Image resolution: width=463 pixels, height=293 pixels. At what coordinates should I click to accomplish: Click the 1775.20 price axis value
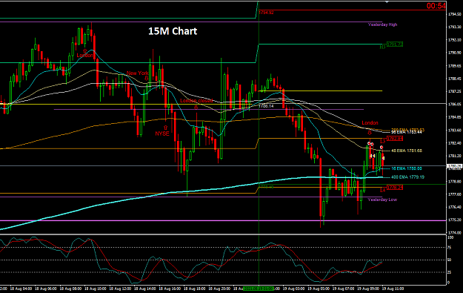(455, 220)
